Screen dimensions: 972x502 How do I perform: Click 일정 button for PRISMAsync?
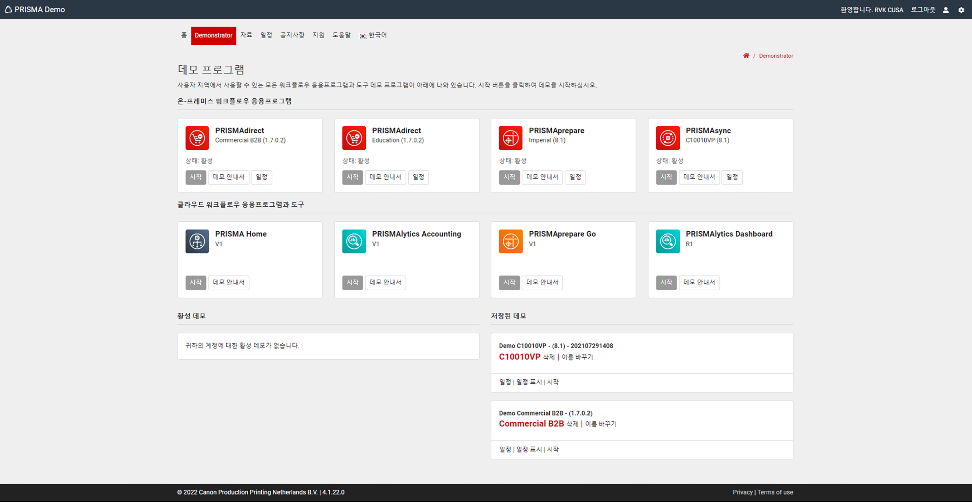pos(732,177)
